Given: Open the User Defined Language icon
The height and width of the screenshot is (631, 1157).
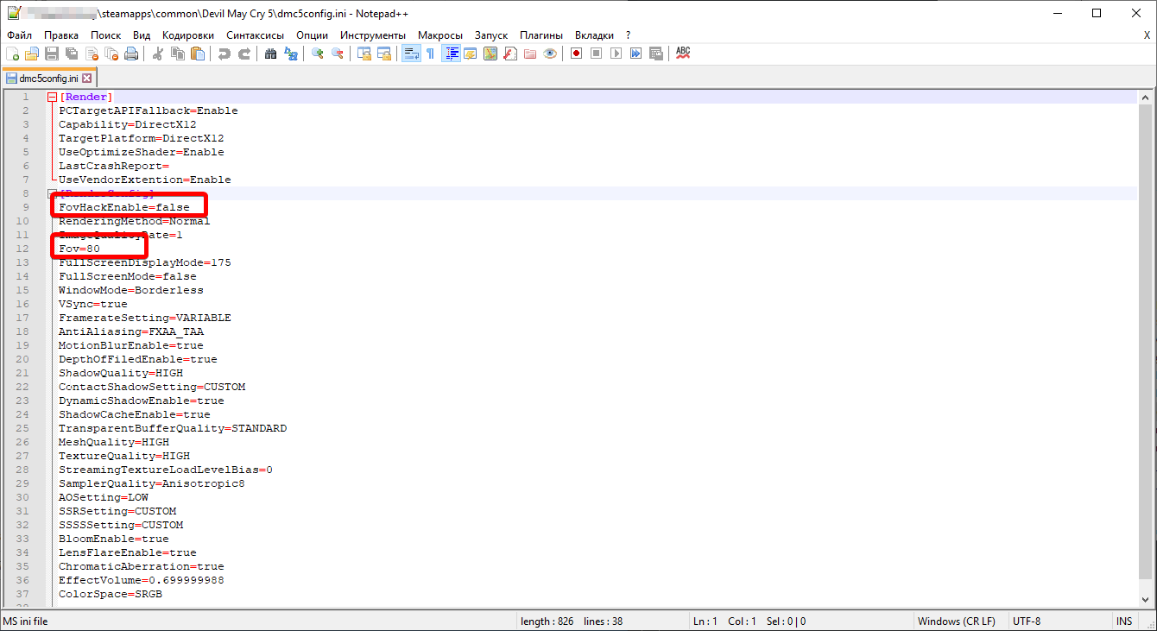Looking at the screenshot, I should (x=471, y=54).
